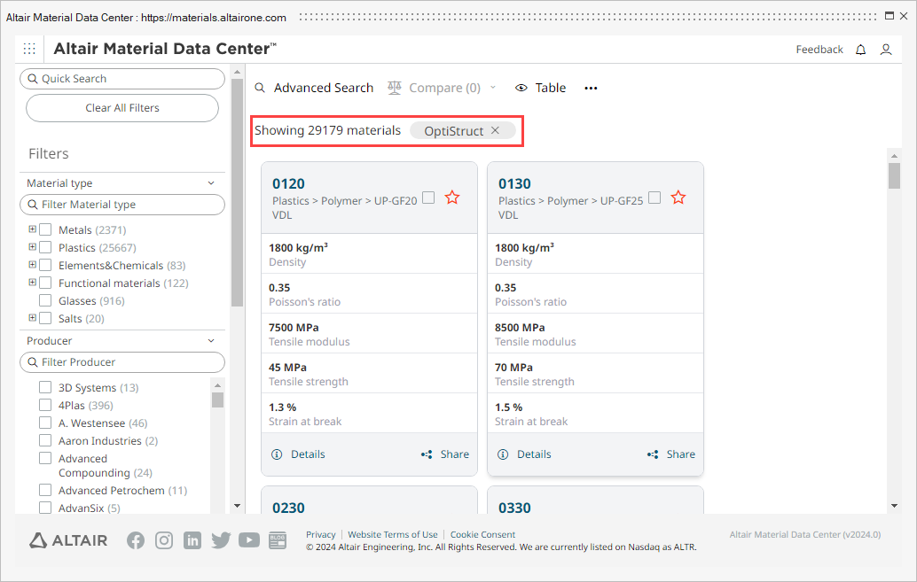The height and width of the screenshot is (582, 917).
Task: Expand the Plastics tree node
Action: (33, 246)
